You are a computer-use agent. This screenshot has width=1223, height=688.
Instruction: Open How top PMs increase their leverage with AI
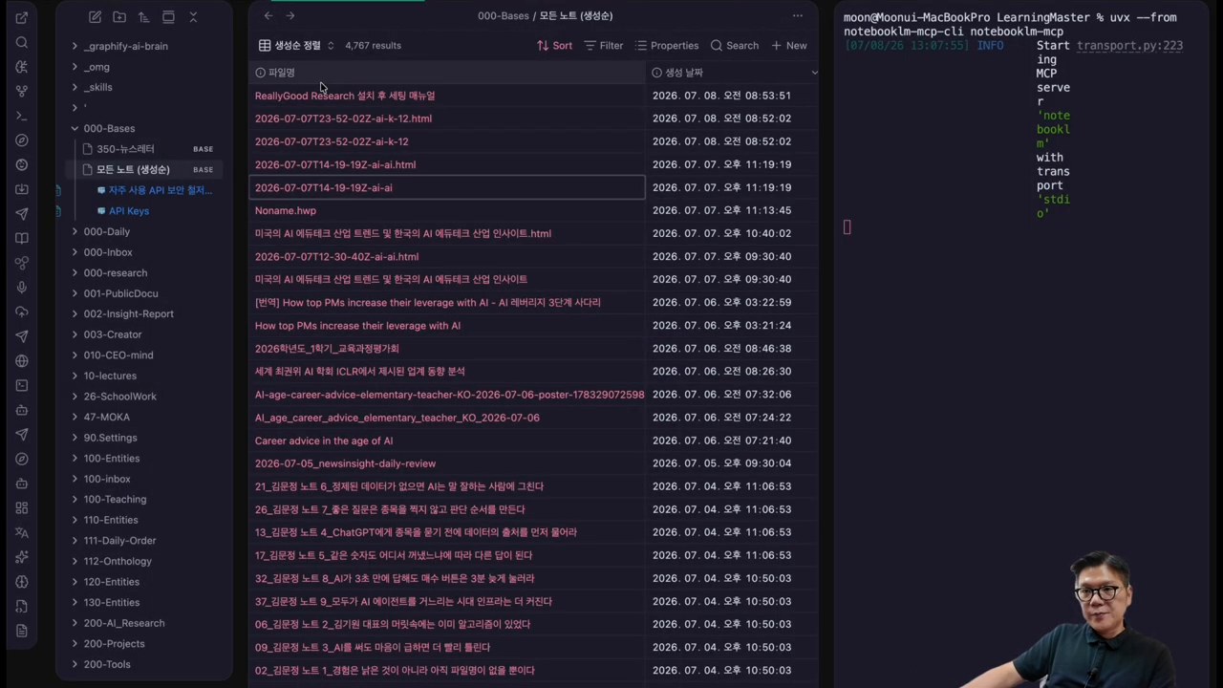[357, 326]
